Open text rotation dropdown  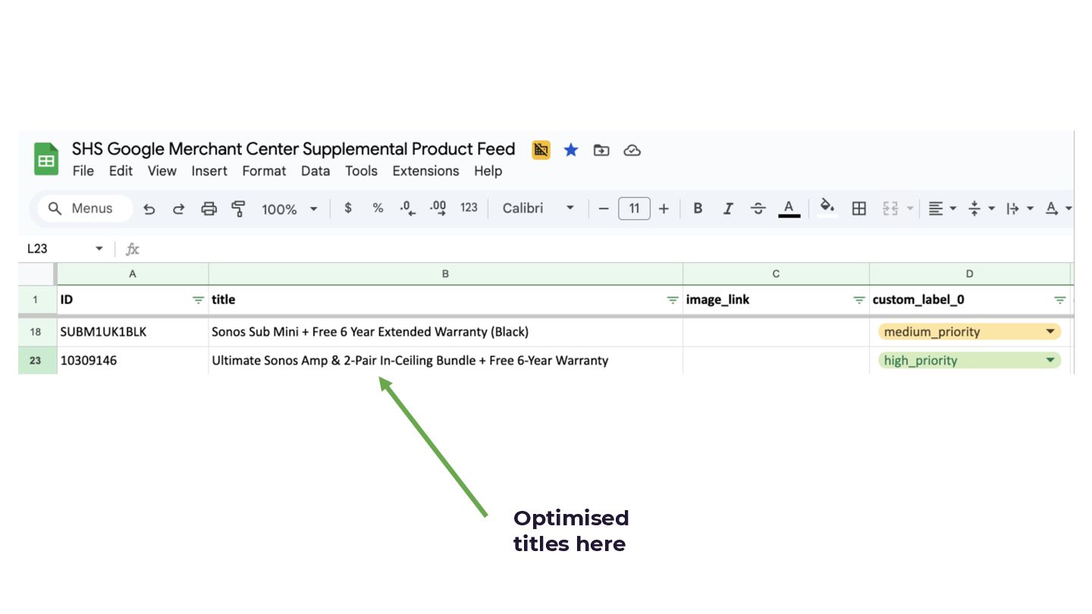(1058, 208)
